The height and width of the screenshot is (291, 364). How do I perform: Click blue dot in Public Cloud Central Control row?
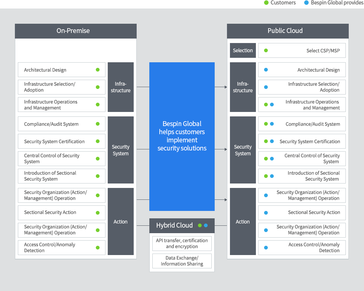pyautogui.click(x=272, y=159)
